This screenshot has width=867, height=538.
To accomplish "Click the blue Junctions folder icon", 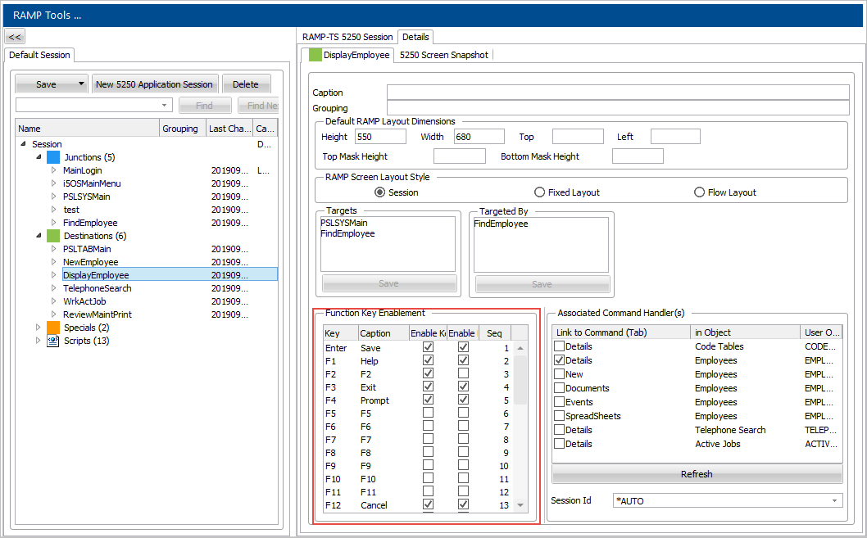I will click(53, 157).
